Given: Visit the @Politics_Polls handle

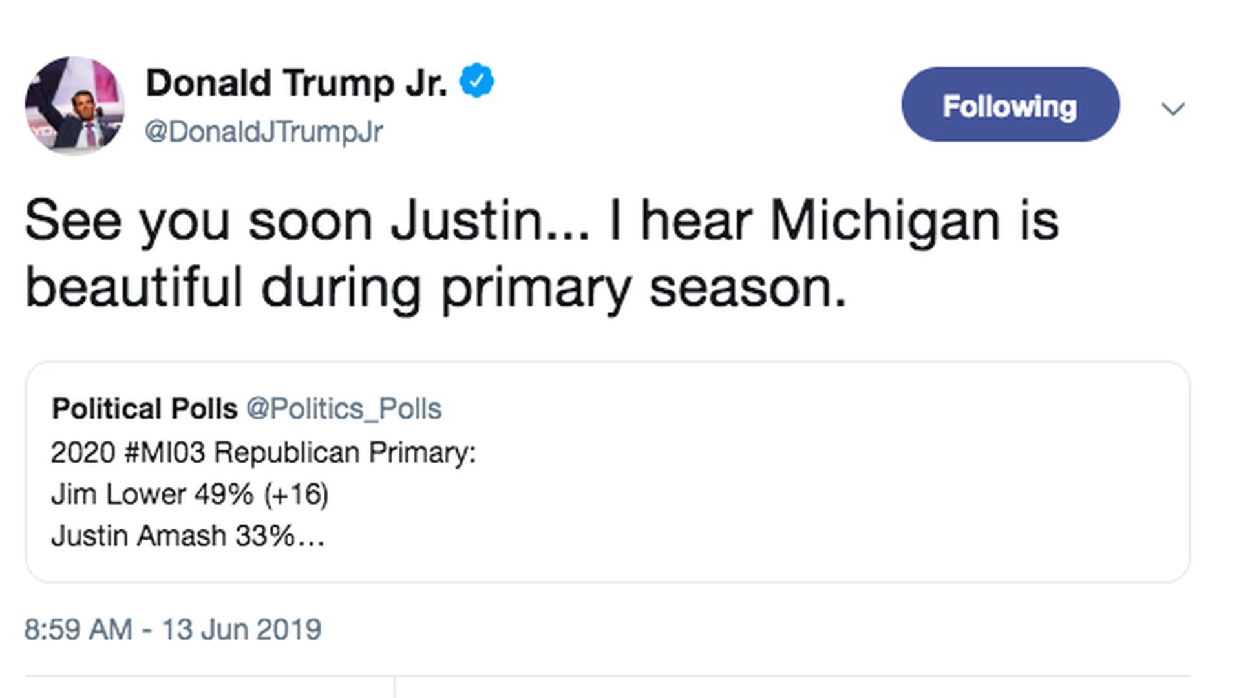Looking at the screenshot, I should tap(344, 408).
